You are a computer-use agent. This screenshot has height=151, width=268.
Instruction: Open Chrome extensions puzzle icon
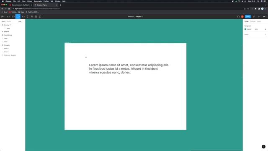[x=255, y=9]
